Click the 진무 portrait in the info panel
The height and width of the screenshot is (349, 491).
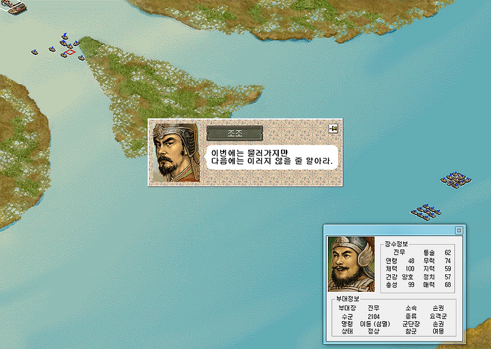[x=351, y=264]
